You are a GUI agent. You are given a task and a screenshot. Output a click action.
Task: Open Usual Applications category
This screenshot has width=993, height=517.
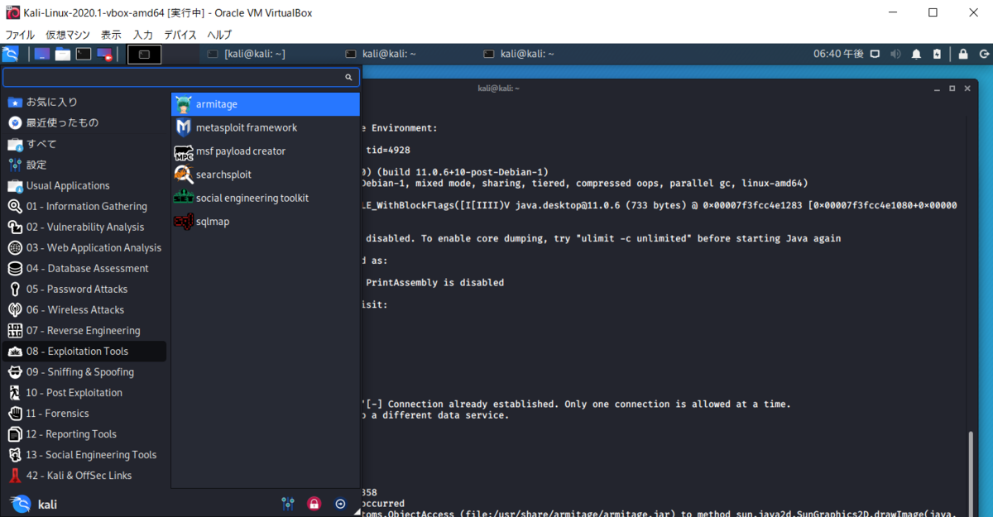[x=86, y=185]
